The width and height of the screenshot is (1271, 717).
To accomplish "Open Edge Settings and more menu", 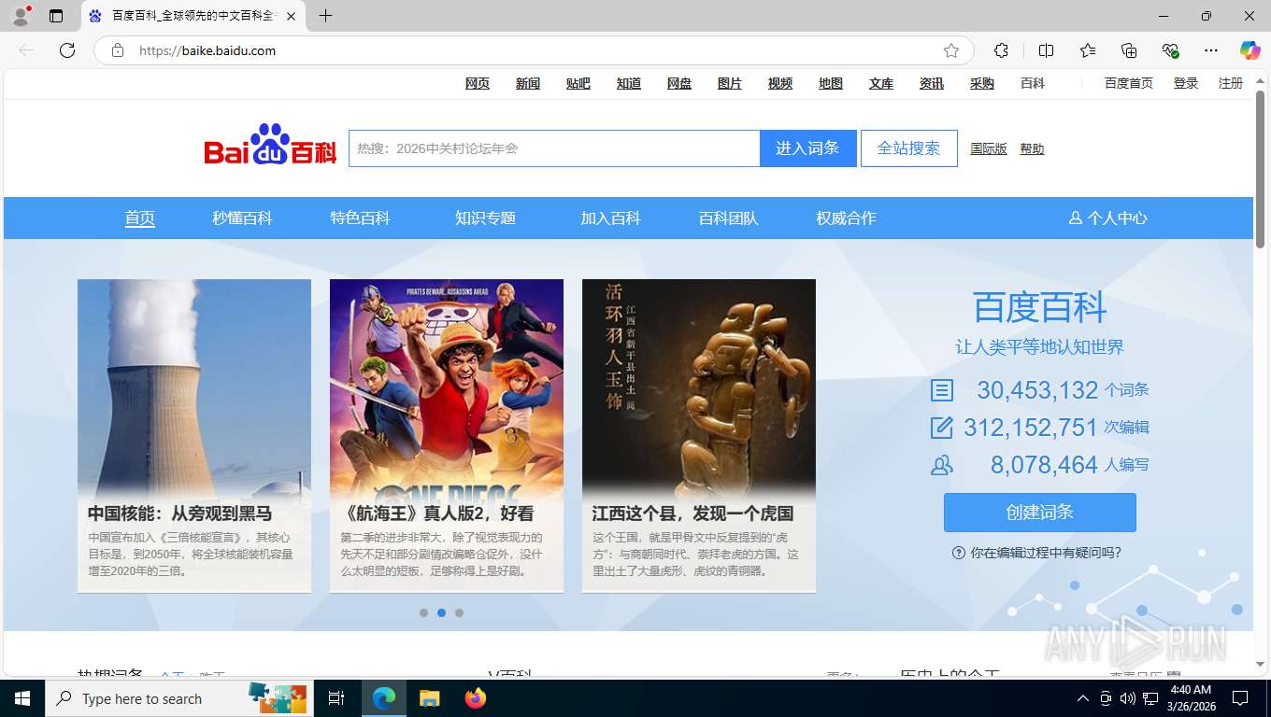I will point(1211,50).
